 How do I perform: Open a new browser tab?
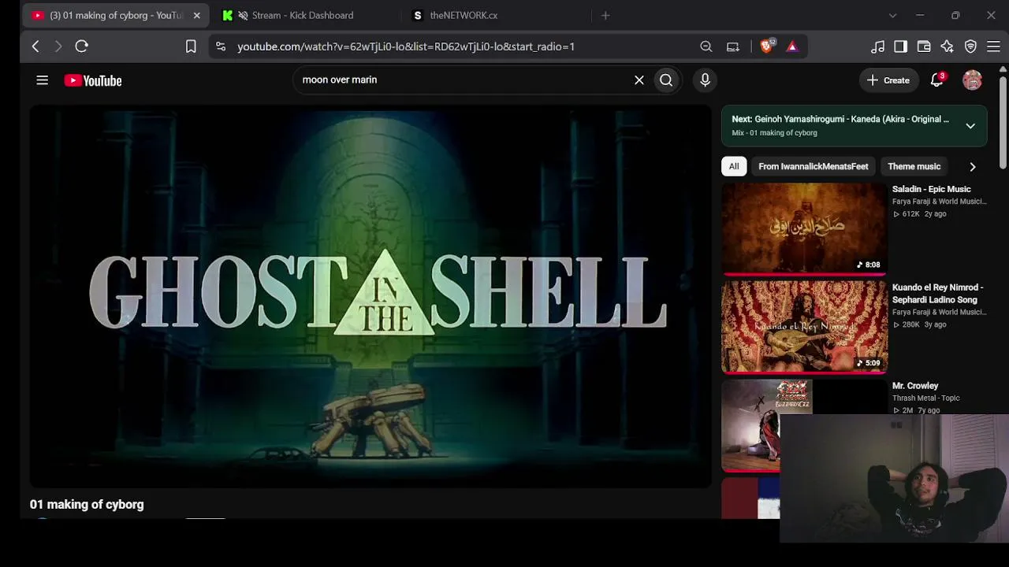[605, 15]
